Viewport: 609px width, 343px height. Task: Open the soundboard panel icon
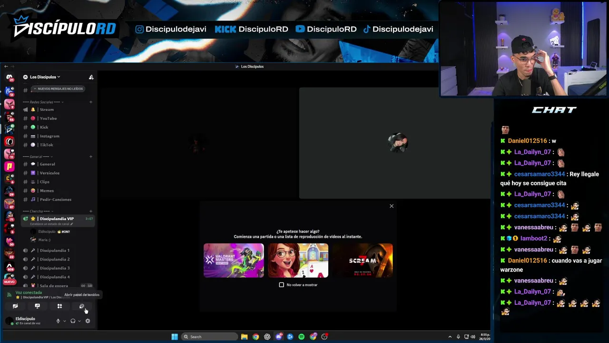click(82, 306)
